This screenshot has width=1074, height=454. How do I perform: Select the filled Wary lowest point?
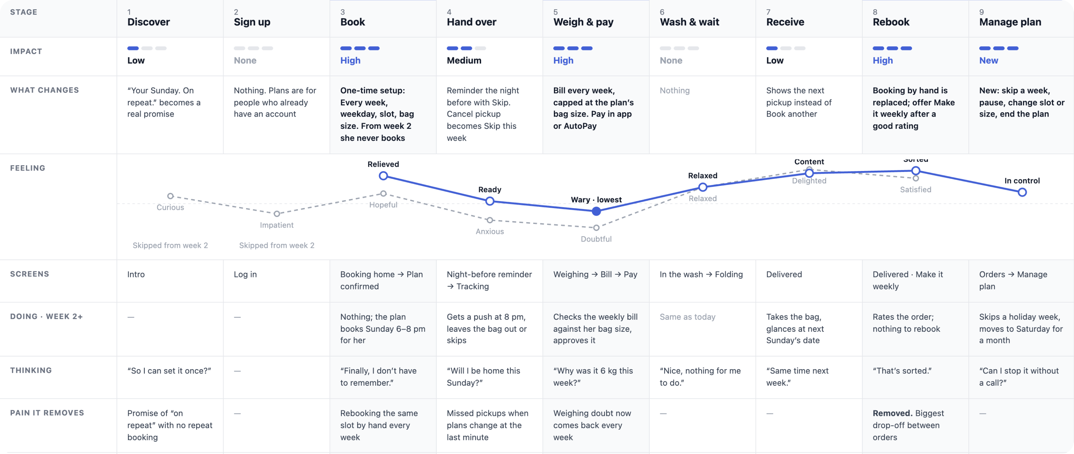point(596,211)
